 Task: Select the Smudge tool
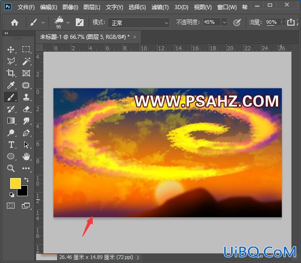point(26,121)
